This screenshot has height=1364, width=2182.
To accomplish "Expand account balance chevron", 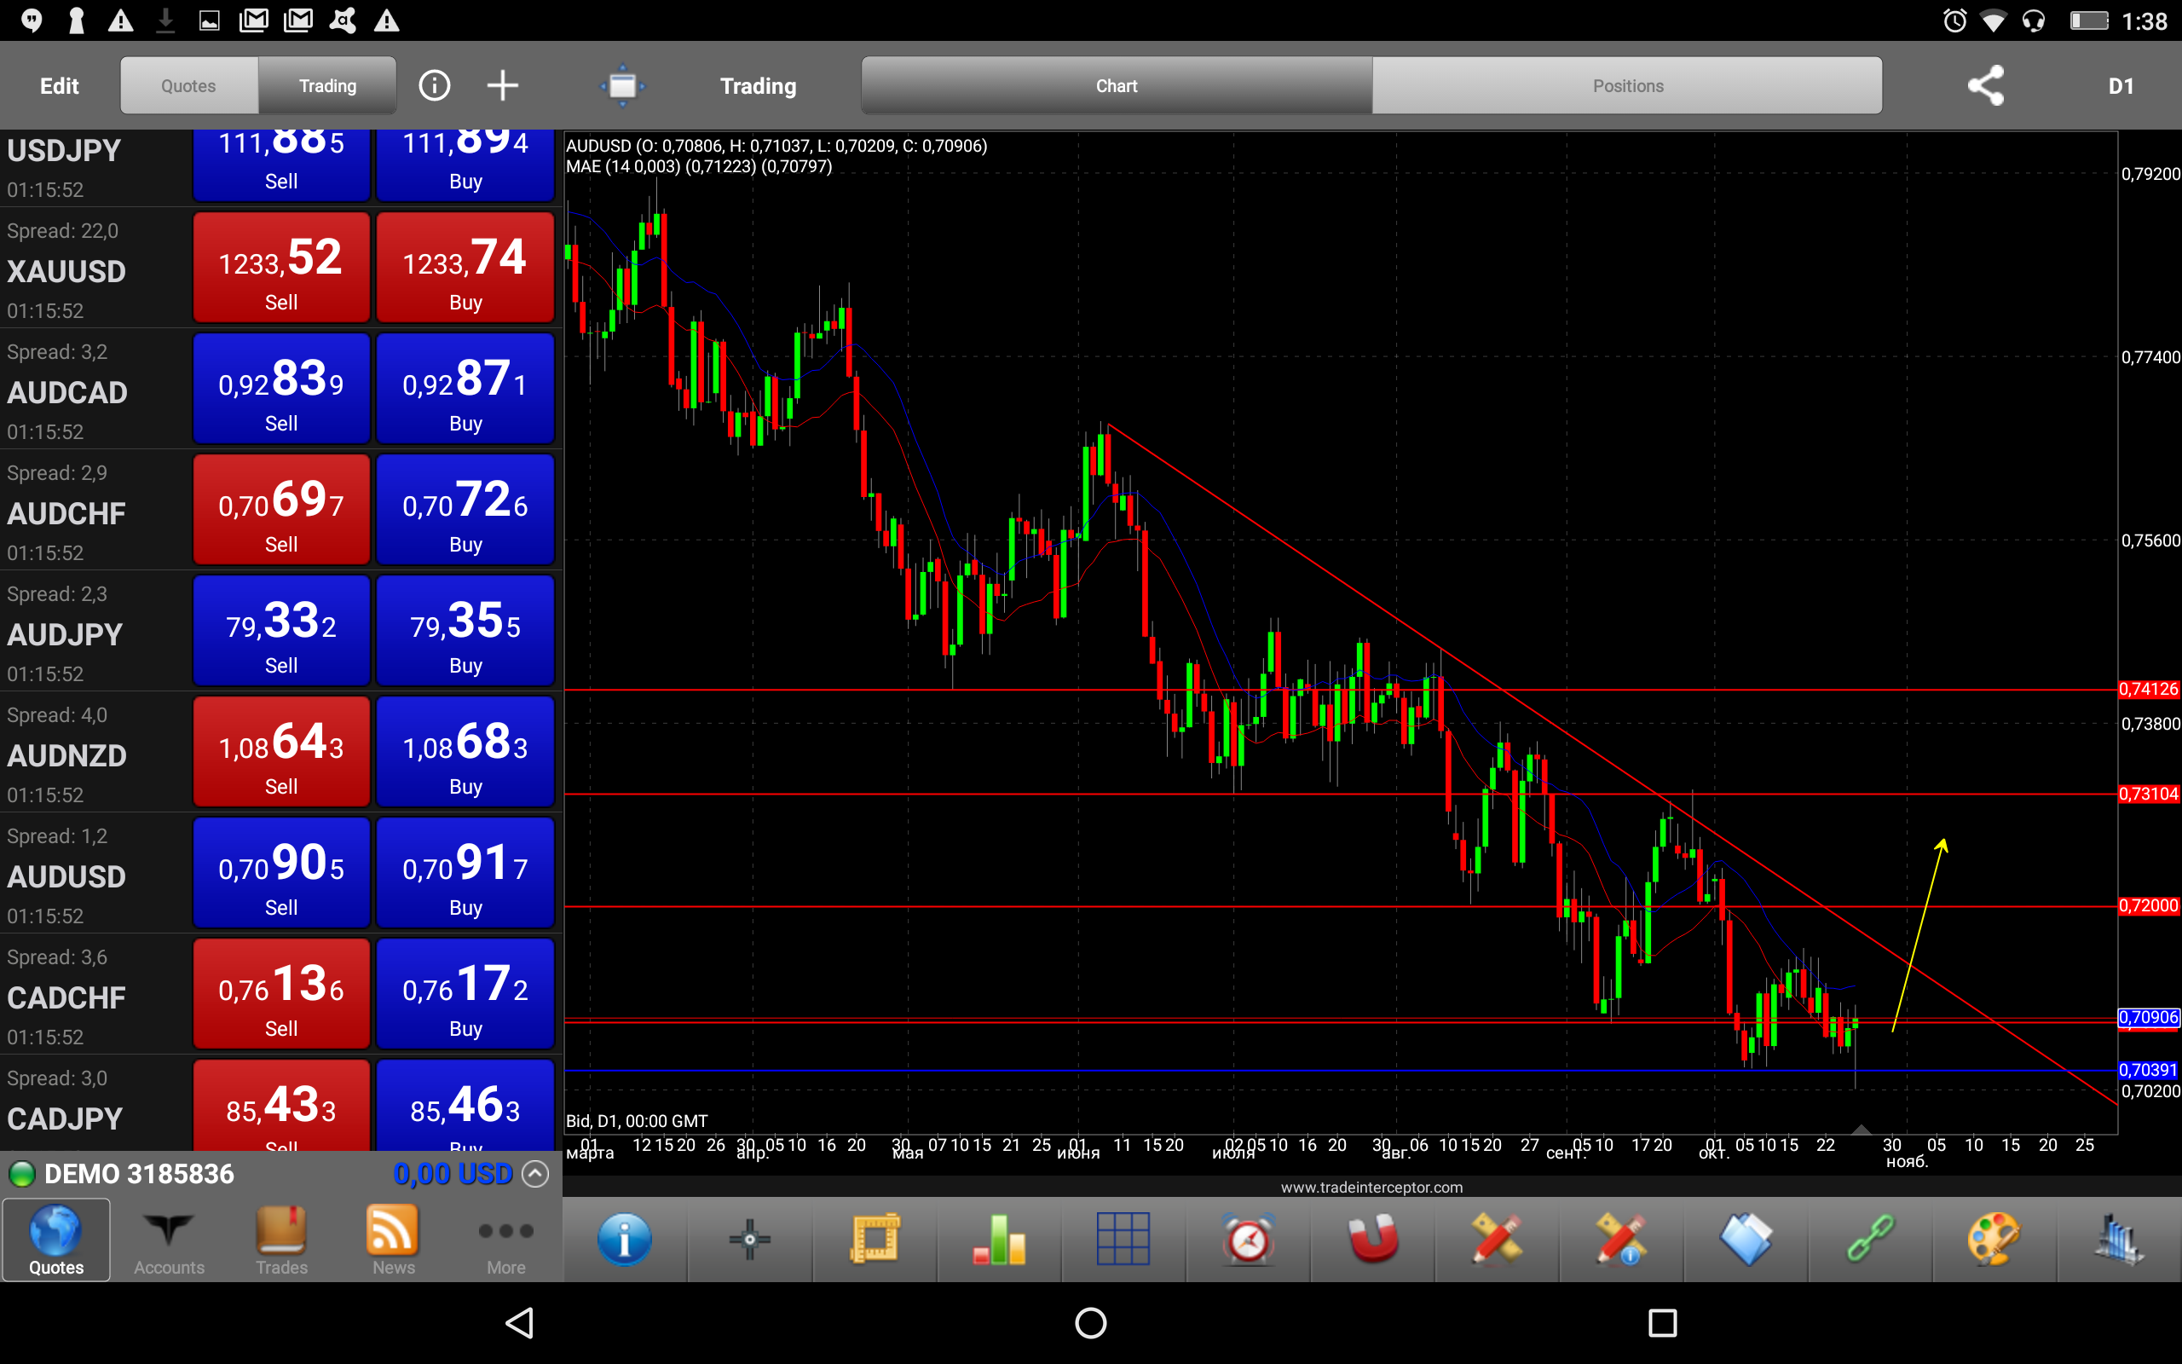I will pyautogui.click(x=535, y=1174).
